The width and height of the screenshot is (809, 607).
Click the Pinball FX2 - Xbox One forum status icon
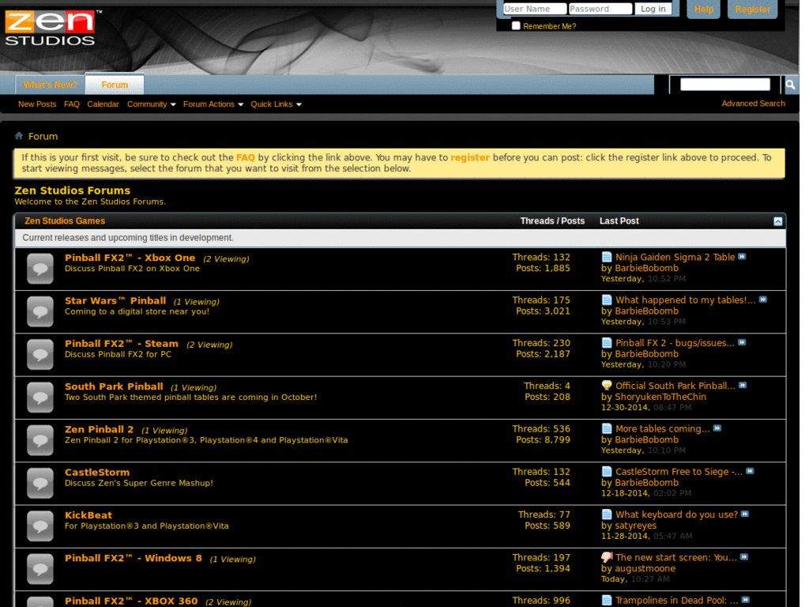point(40,269)
